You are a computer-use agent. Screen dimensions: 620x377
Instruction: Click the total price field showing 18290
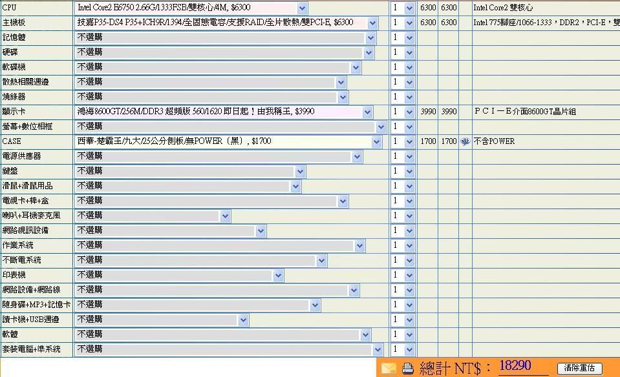coord(524,367)
